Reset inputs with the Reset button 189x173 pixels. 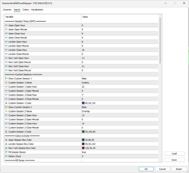(x=179, y=169)
